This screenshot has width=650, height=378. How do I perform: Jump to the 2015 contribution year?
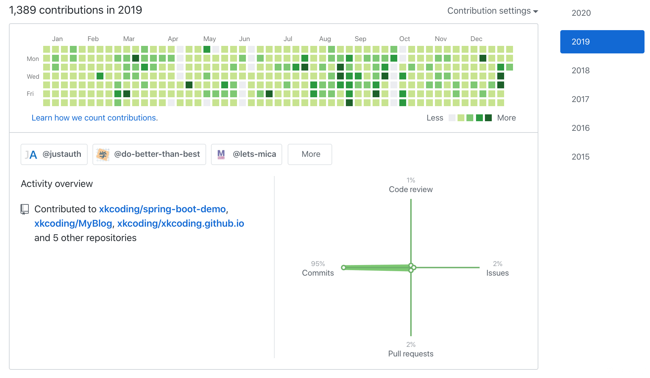(x=580, y=157)
